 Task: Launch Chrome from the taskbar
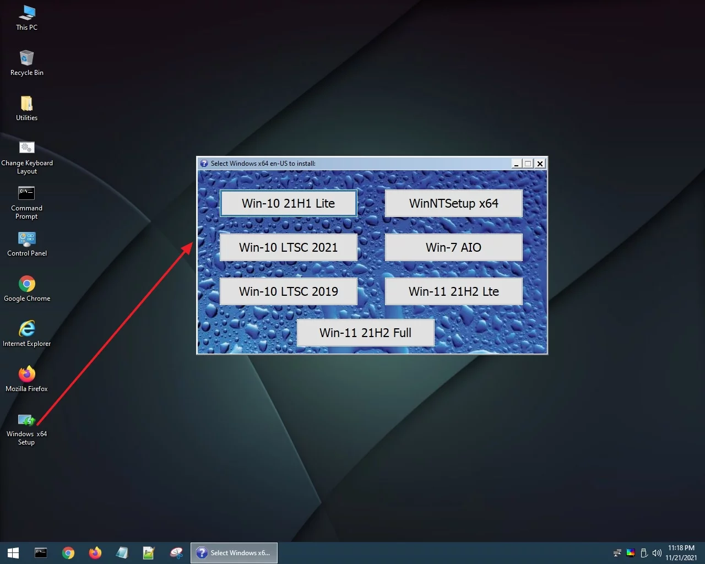coord(68,553)
